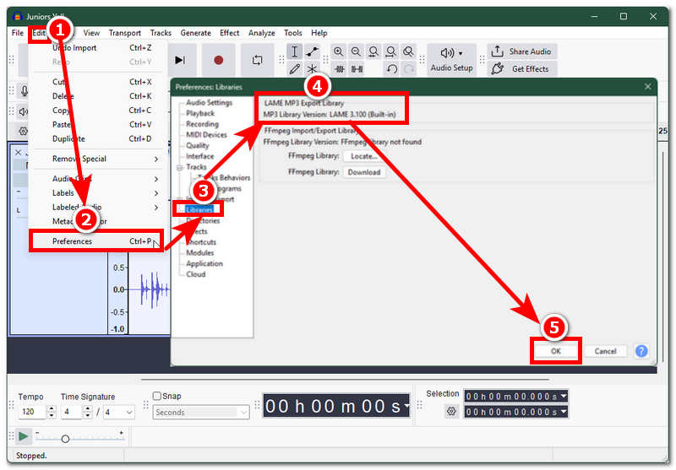676x470 pixels.
Task: Click the Share Audio button
Action: click(x=522, y=51)
